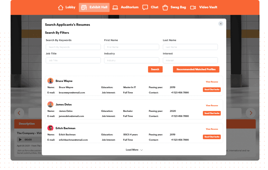This screenshot has height=170, width=268.
Task: Click James Delos's avatar picture
Action: [51, 104]
